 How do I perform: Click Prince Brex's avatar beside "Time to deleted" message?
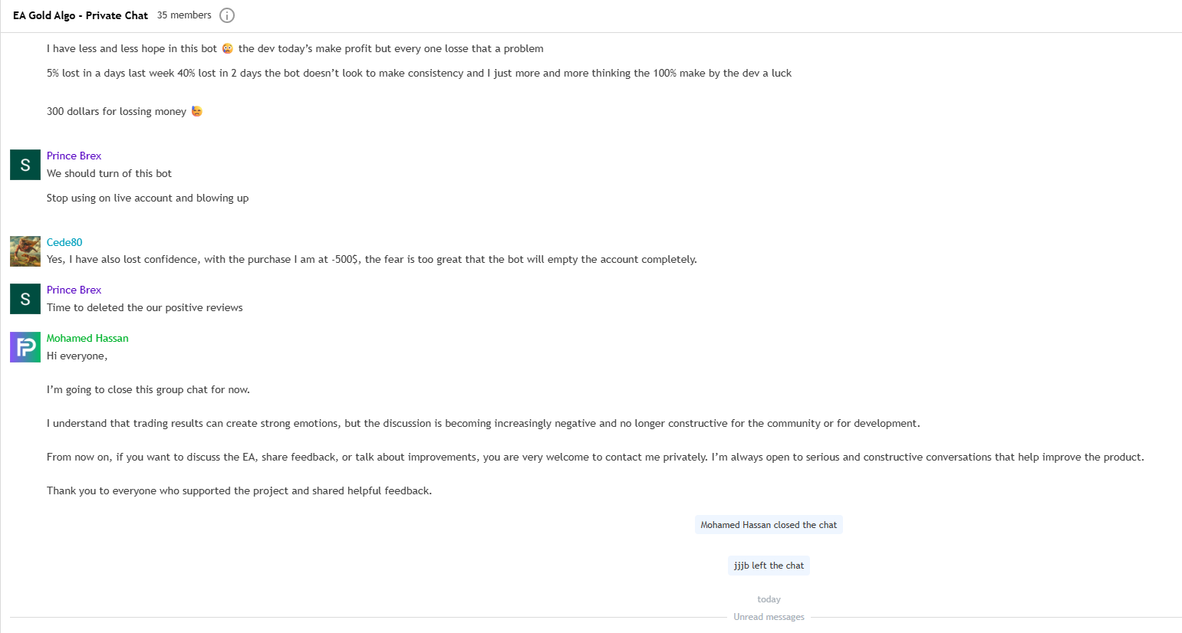[x=25, y=299]
